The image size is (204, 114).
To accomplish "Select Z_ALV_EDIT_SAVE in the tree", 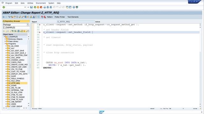I will click(x=17, y=51).
